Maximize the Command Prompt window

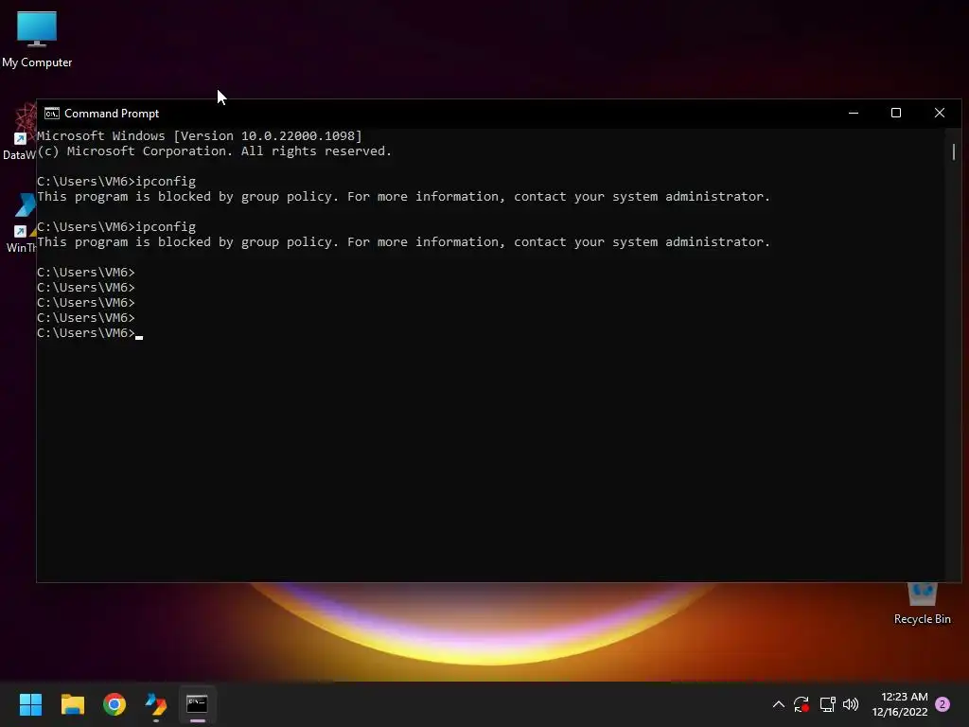pyautogui.click(x=896, y=114)
